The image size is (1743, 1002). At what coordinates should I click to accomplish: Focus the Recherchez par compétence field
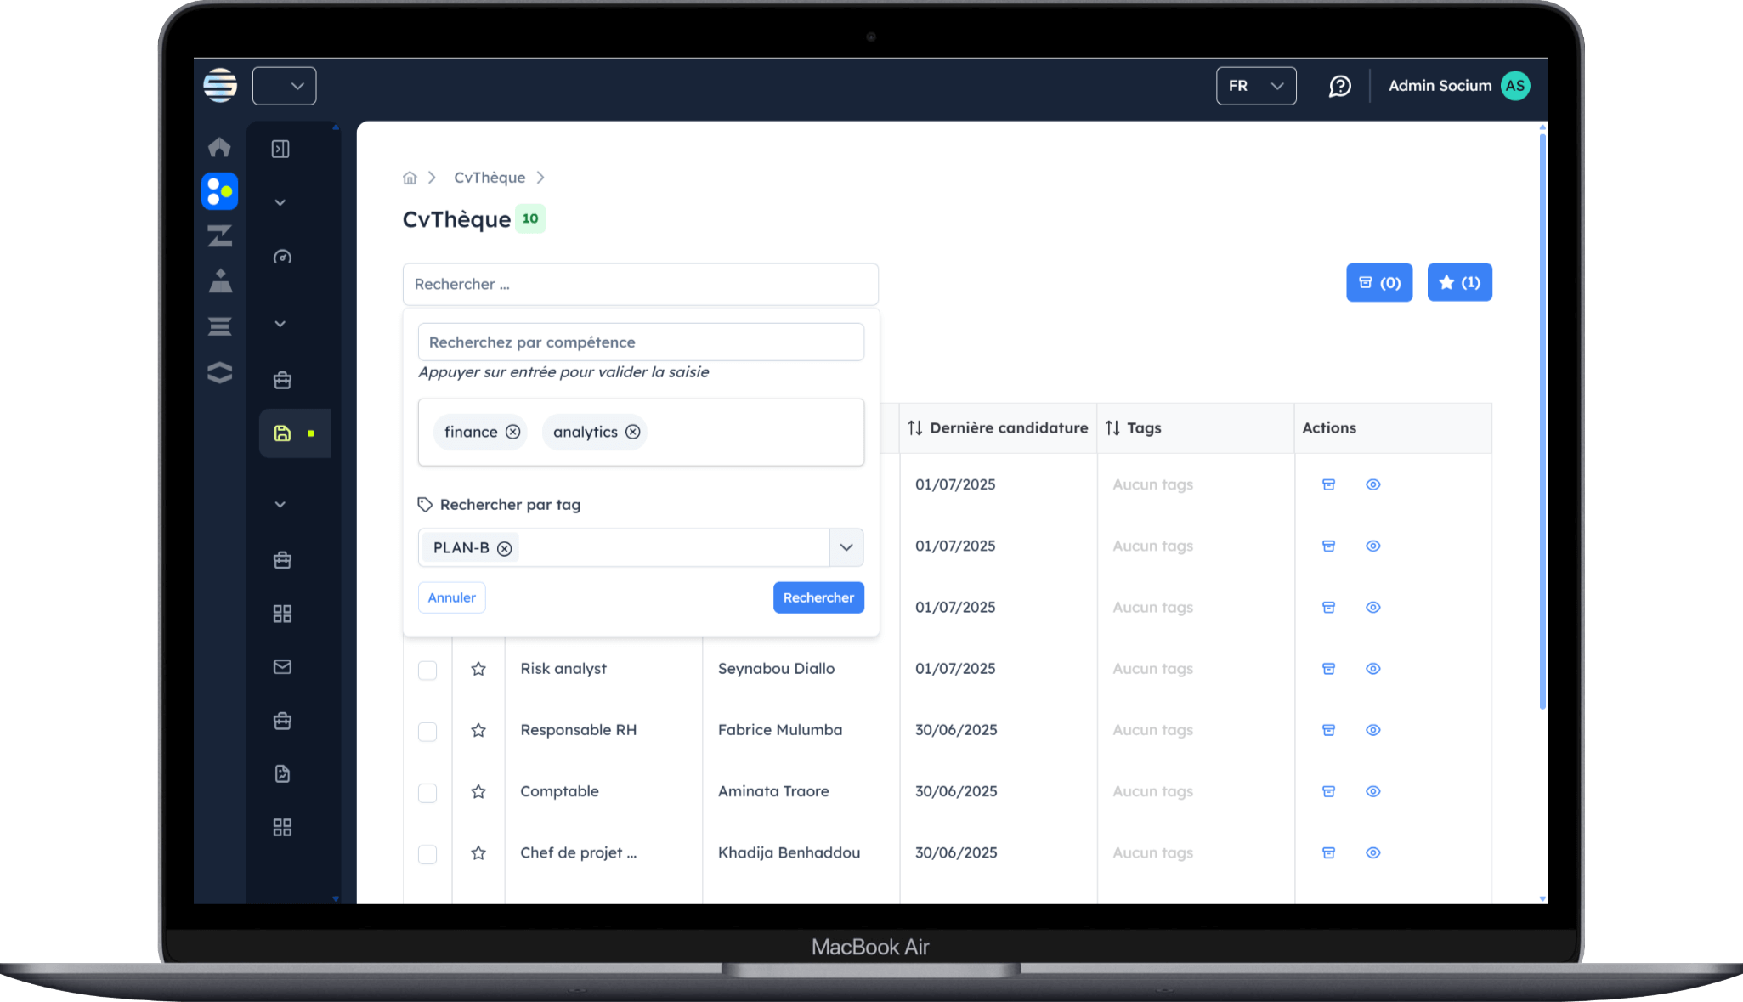[641, 342]
